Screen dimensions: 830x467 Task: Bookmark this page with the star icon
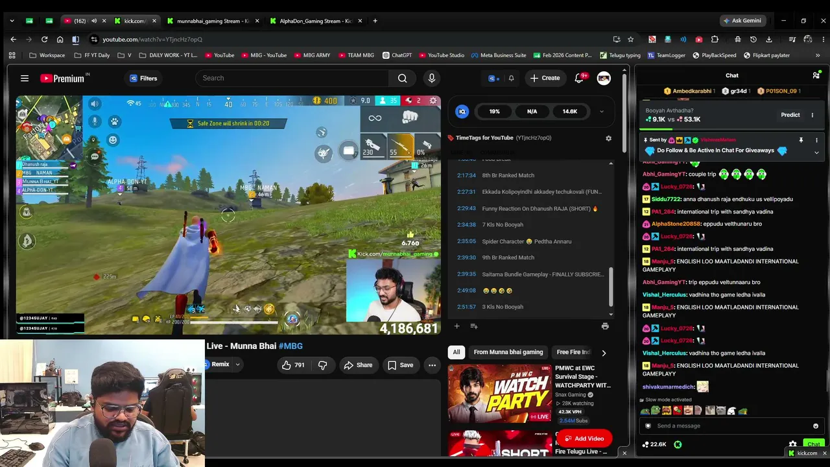(630, 40)
